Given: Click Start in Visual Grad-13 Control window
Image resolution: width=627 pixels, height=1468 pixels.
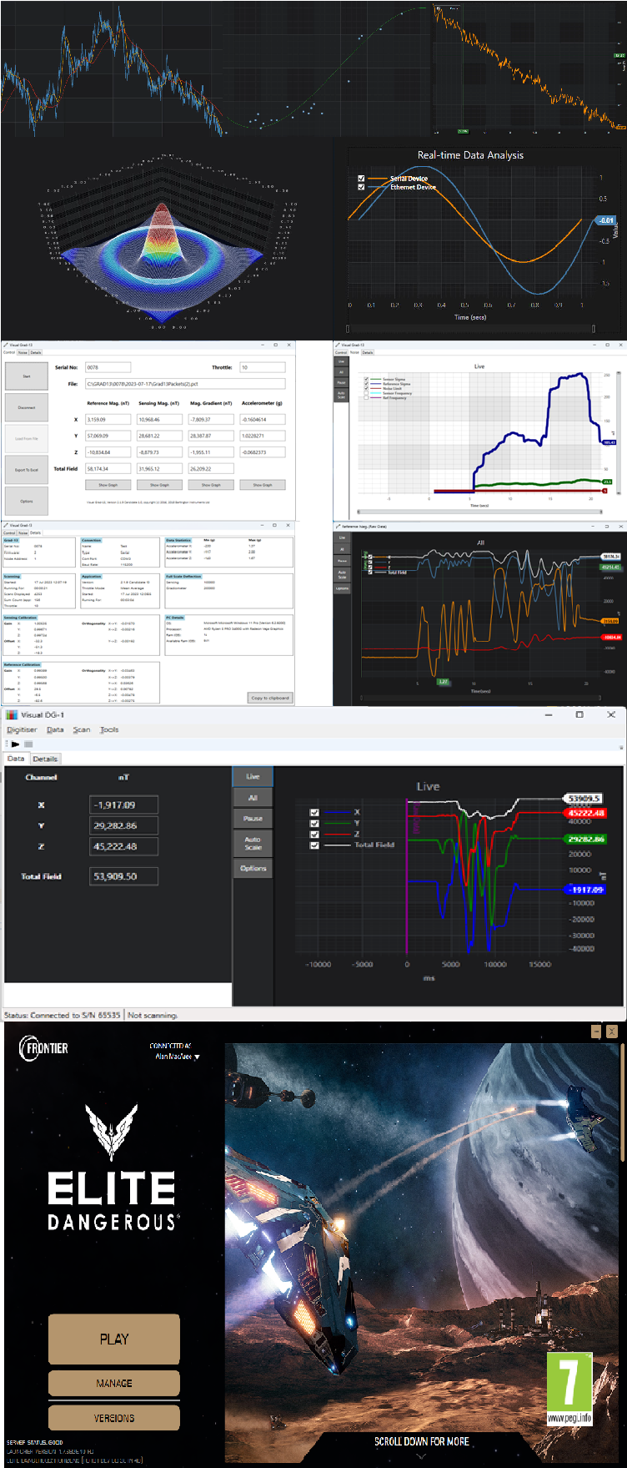Looking at the screenshot, I should click(27, 376).
